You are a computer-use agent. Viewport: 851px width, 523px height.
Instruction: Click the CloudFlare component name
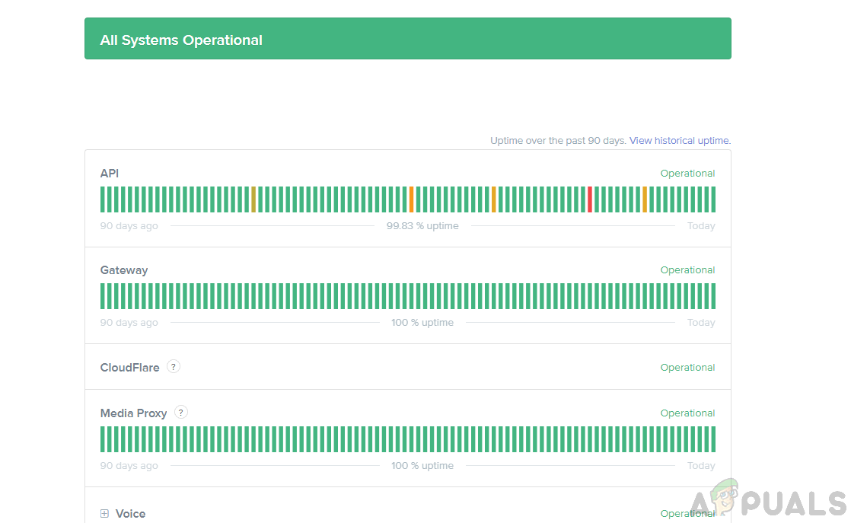click(130, 368)
